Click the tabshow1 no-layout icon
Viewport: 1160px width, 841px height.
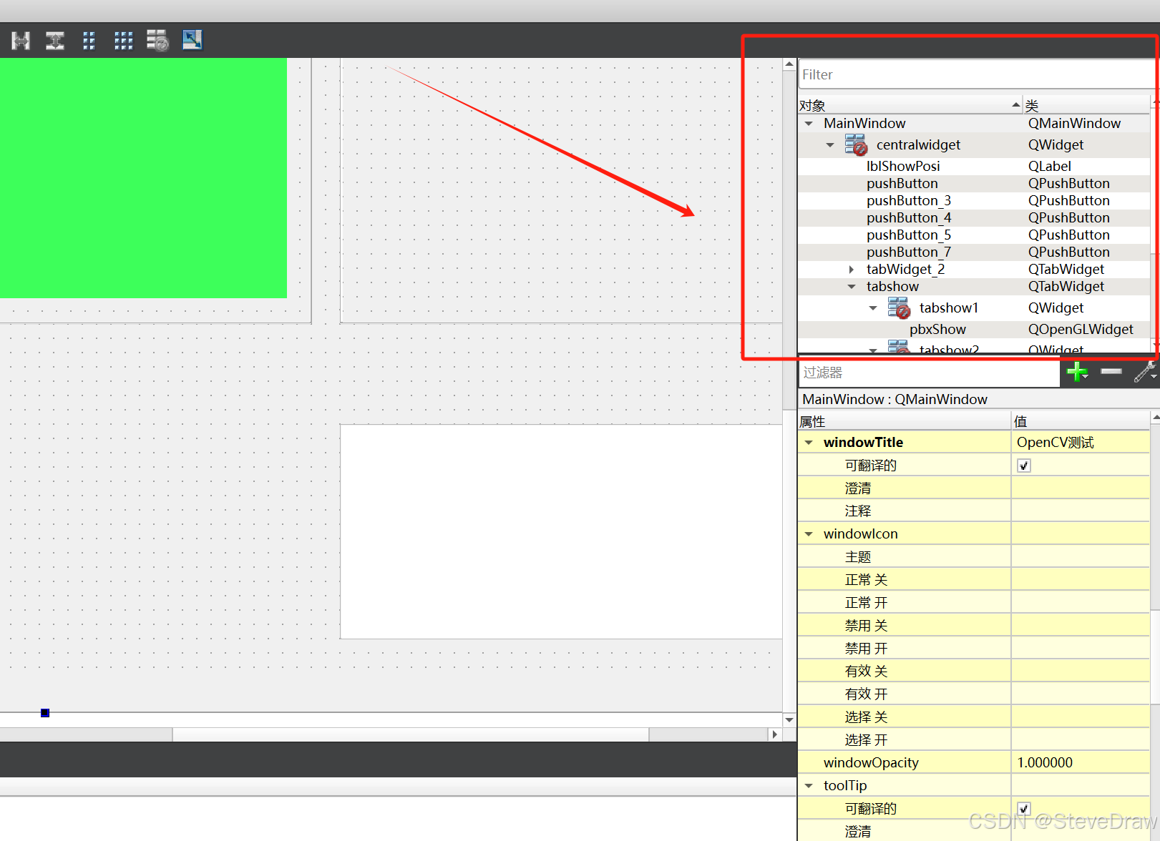point(899,308)
